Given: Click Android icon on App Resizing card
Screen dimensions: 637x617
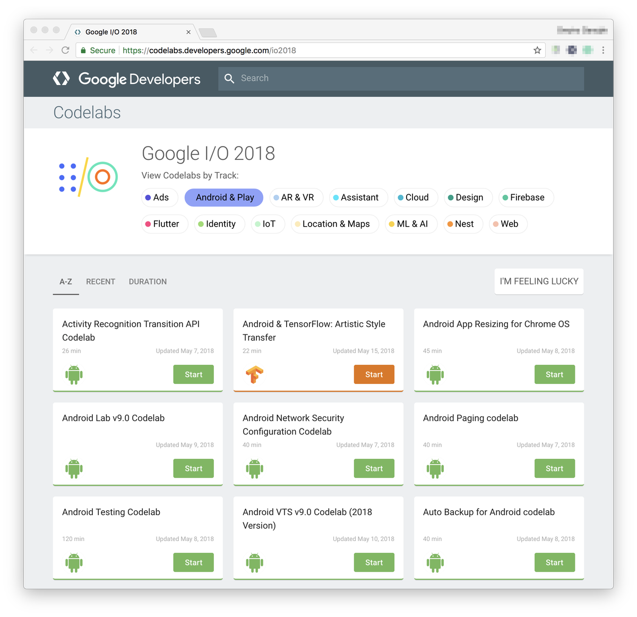Looking at the screenshot, I should pos(435,375).
